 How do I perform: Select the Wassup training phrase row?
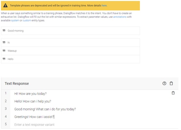70,51
